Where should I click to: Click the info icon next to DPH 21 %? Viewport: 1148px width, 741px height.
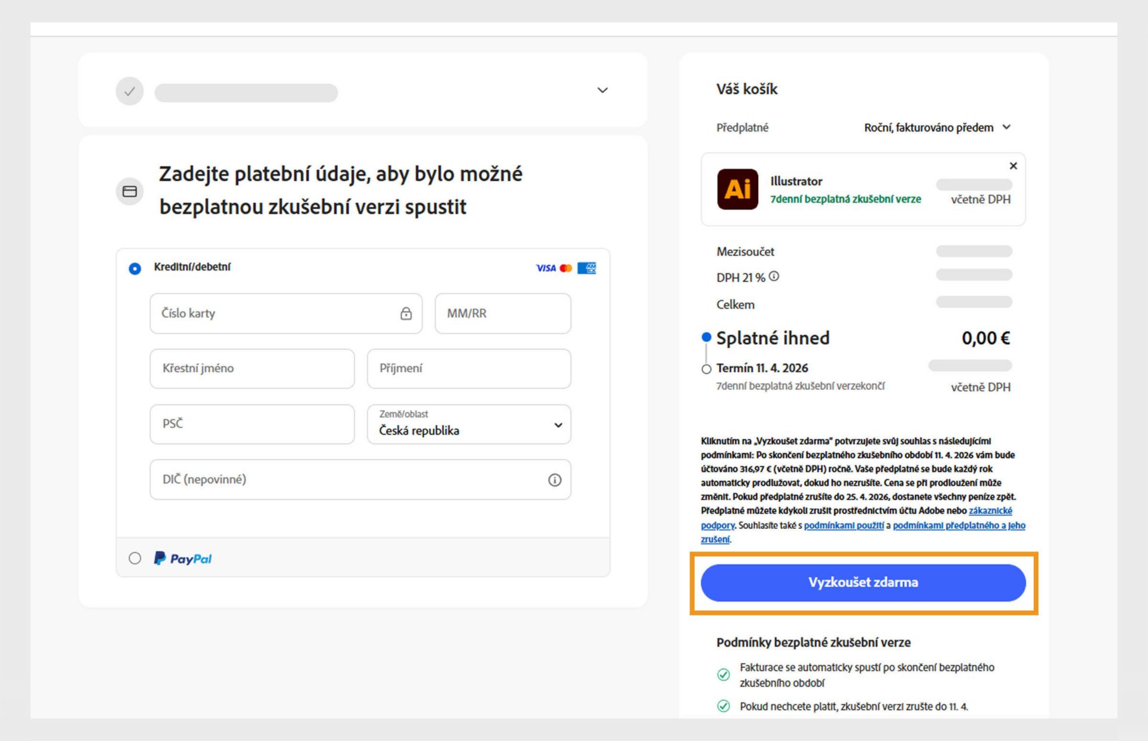(x=775, y=277)
